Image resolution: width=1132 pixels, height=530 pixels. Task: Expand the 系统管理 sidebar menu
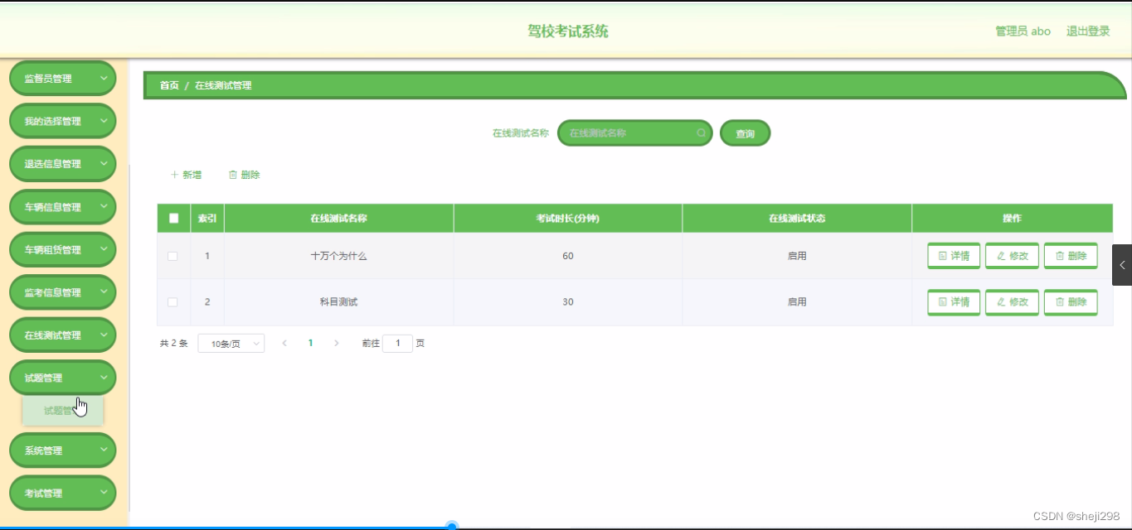62,450
